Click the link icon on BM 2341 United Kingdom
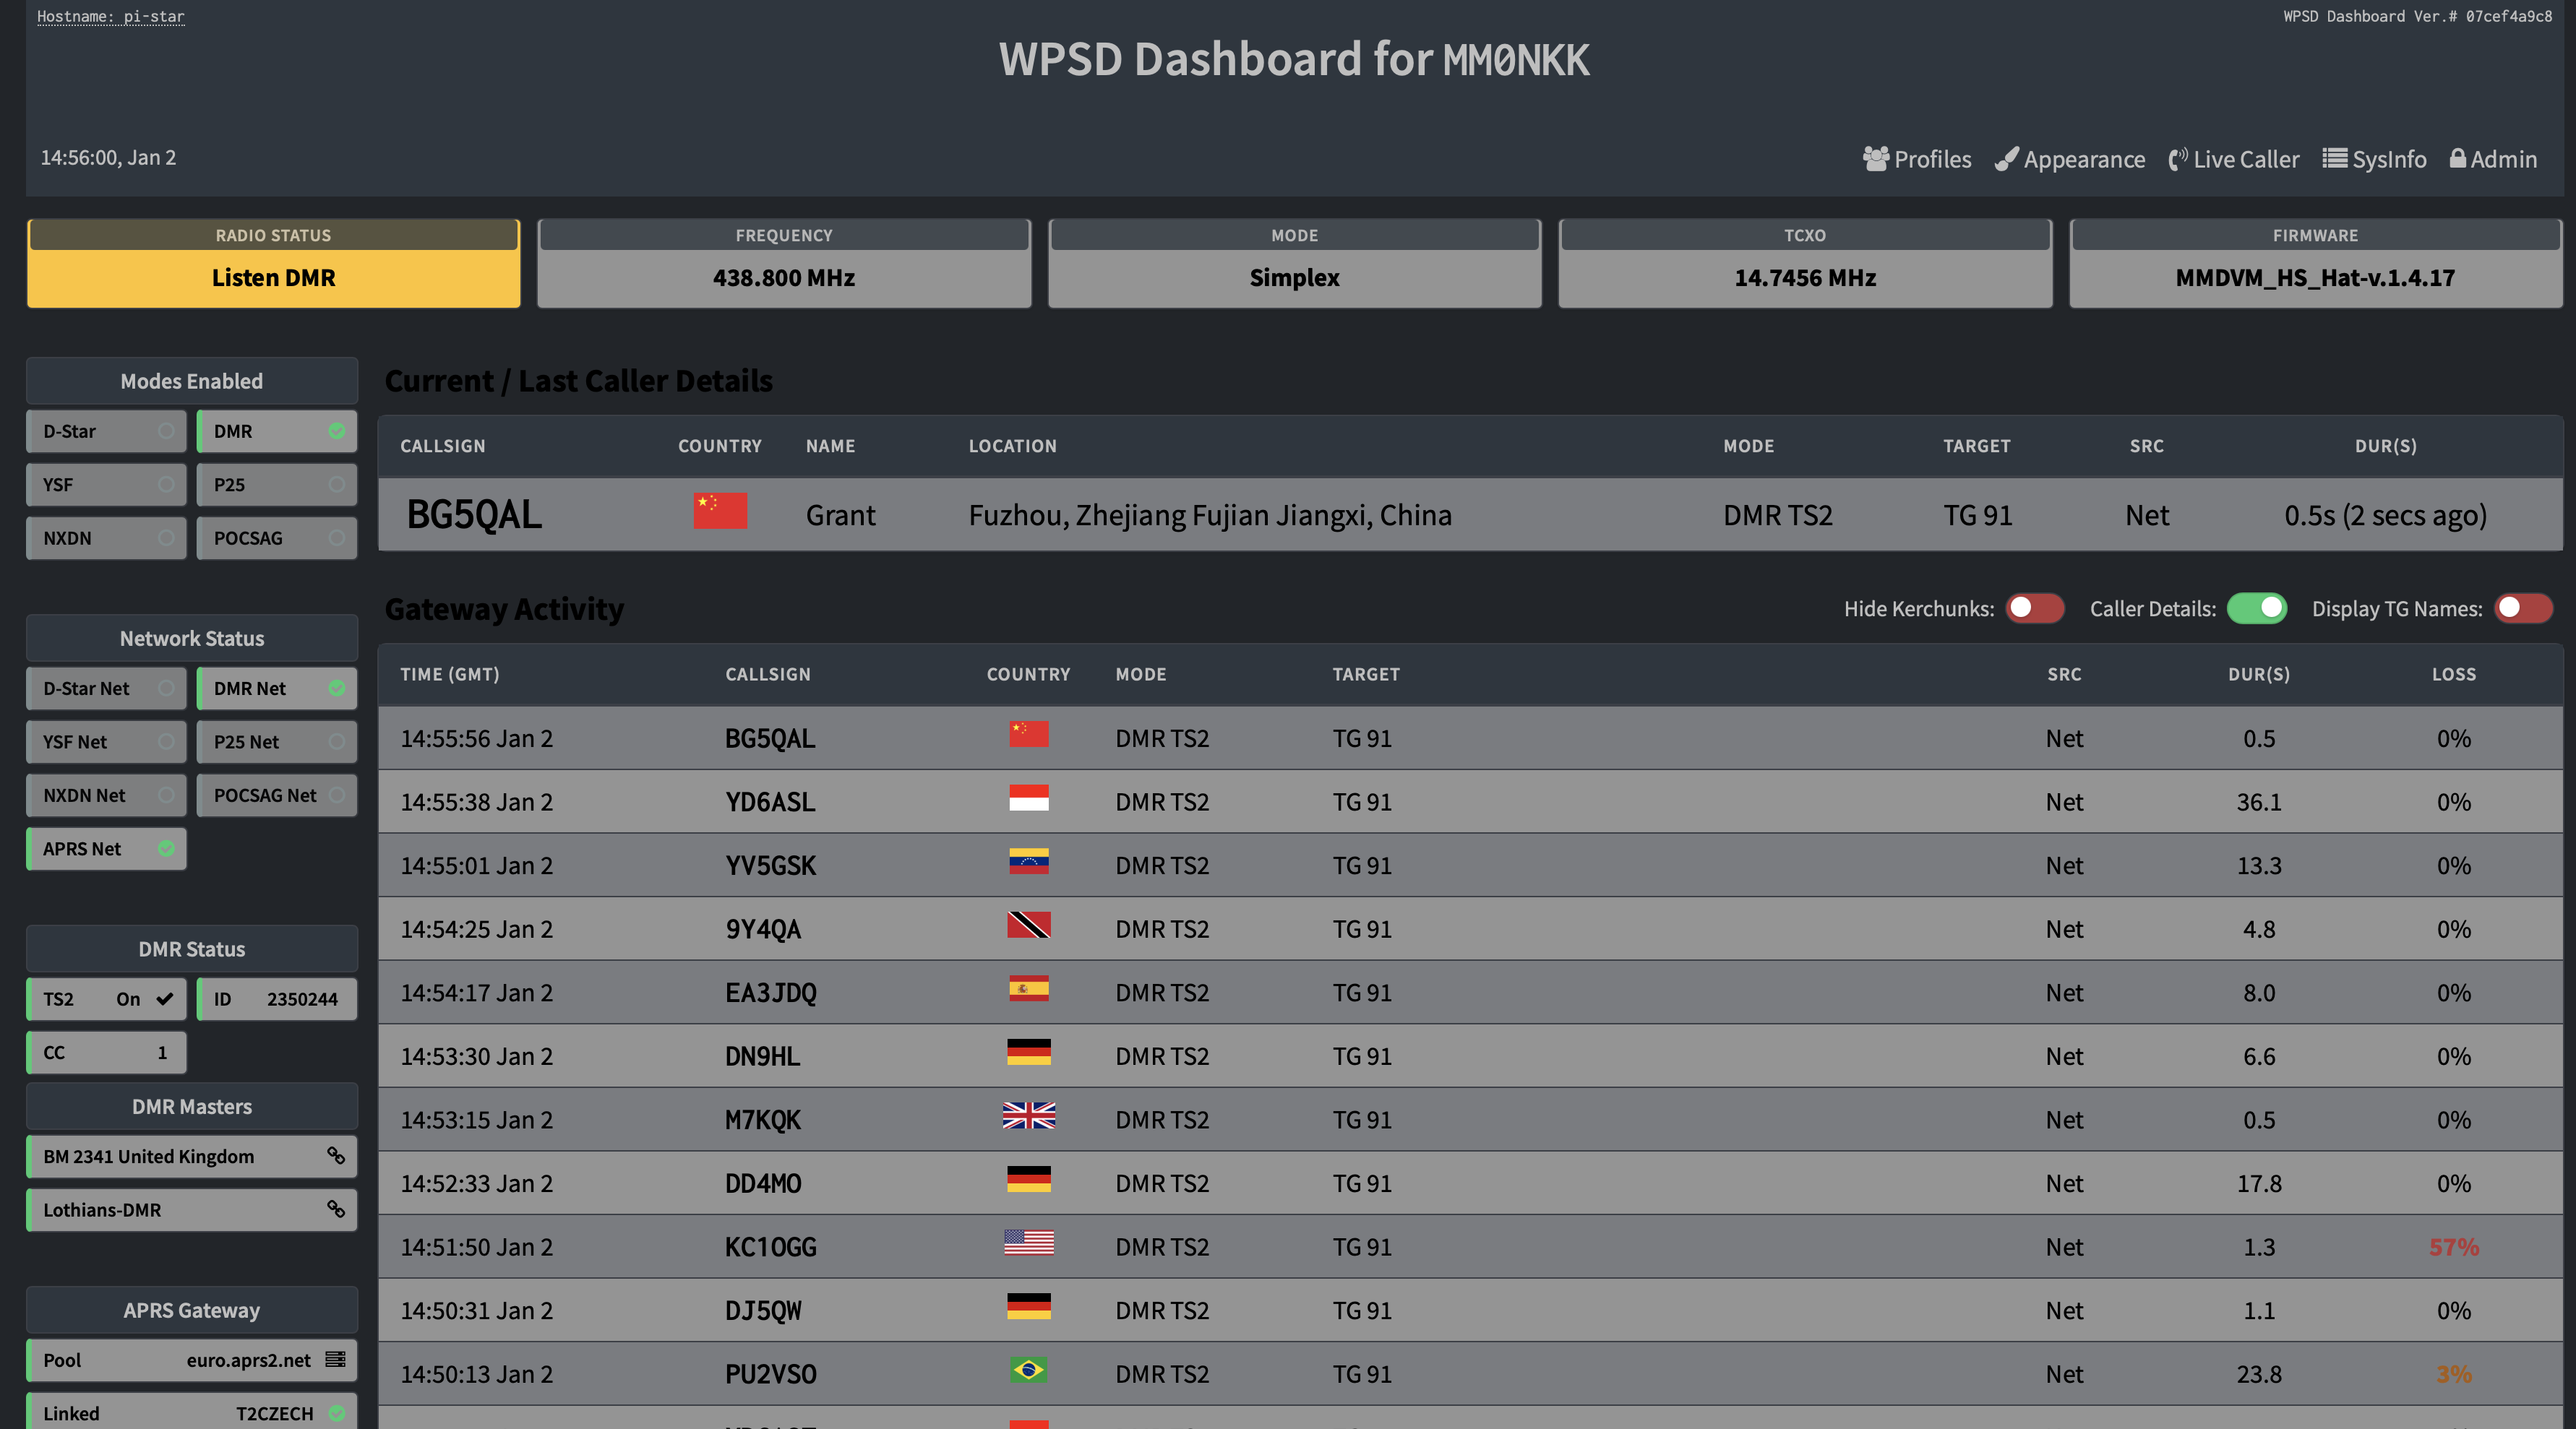Viewport: 2576px width, 1429px height. (x=336, y=1155)
